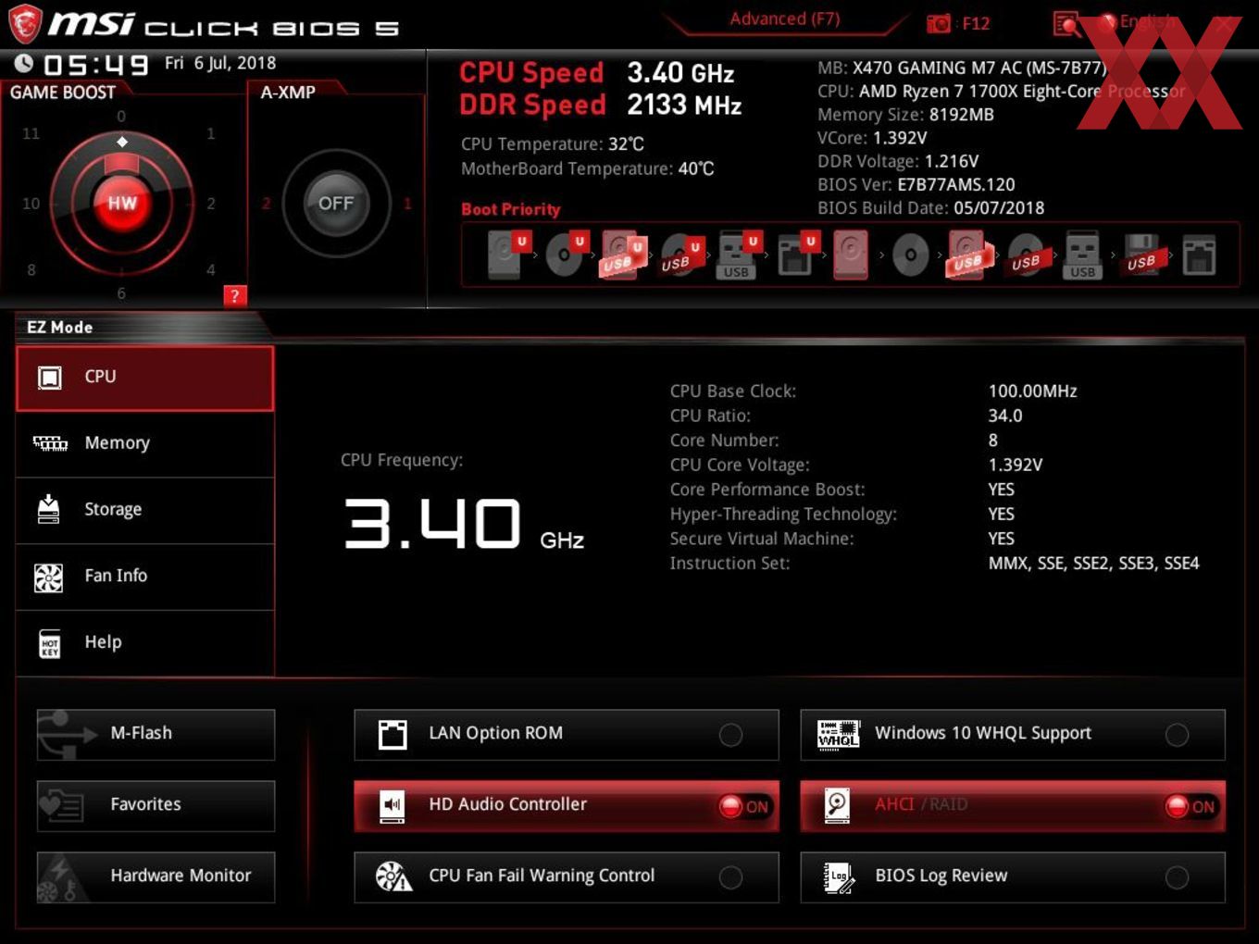Open the M-Flash utility

pyautogui.click(x=156, y=735)
